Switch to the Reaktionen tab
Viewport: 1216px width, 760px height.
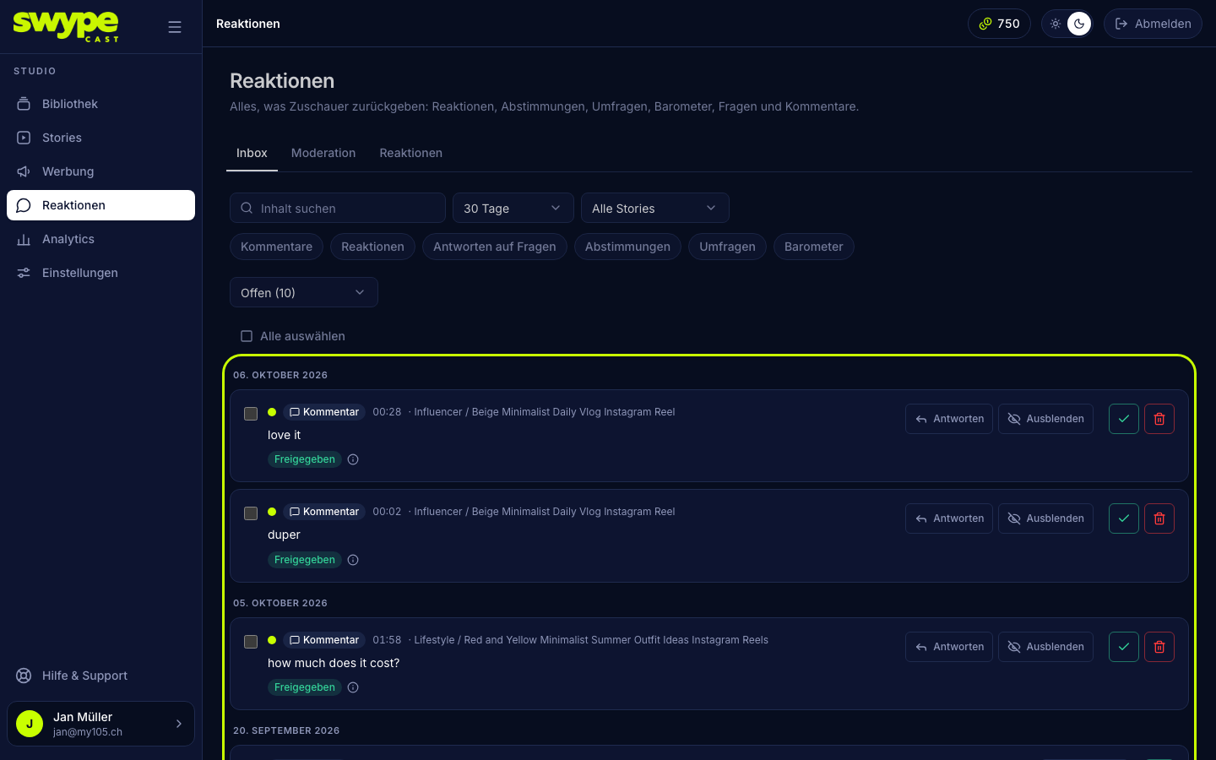click(x=411, y=153)
